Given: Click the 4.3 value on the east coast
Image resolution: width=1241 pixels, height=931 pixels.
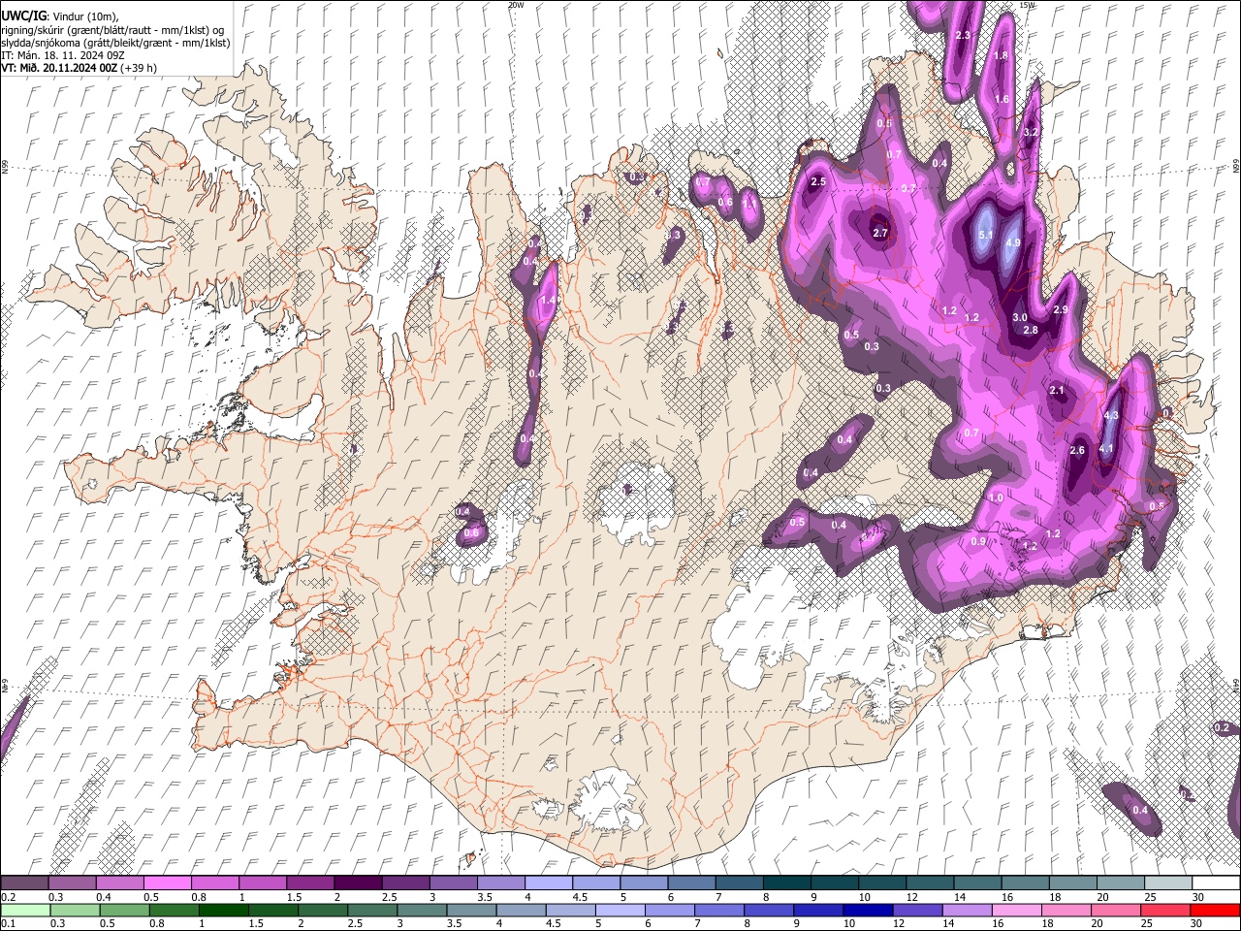Looking at the screenshot, I should point(1111,415).
